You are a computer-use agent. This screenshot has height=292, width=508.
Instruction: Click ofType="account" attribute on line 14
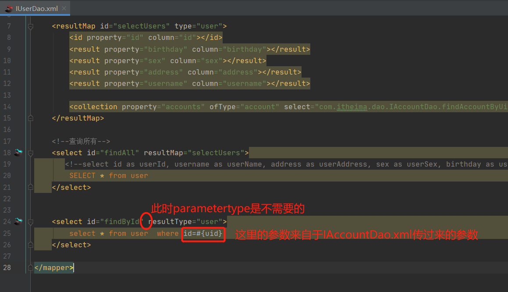point(244,107)
